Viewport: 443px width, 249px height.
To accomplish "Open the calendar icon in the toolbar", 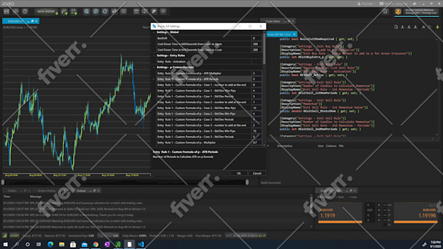I will [136, 12].
